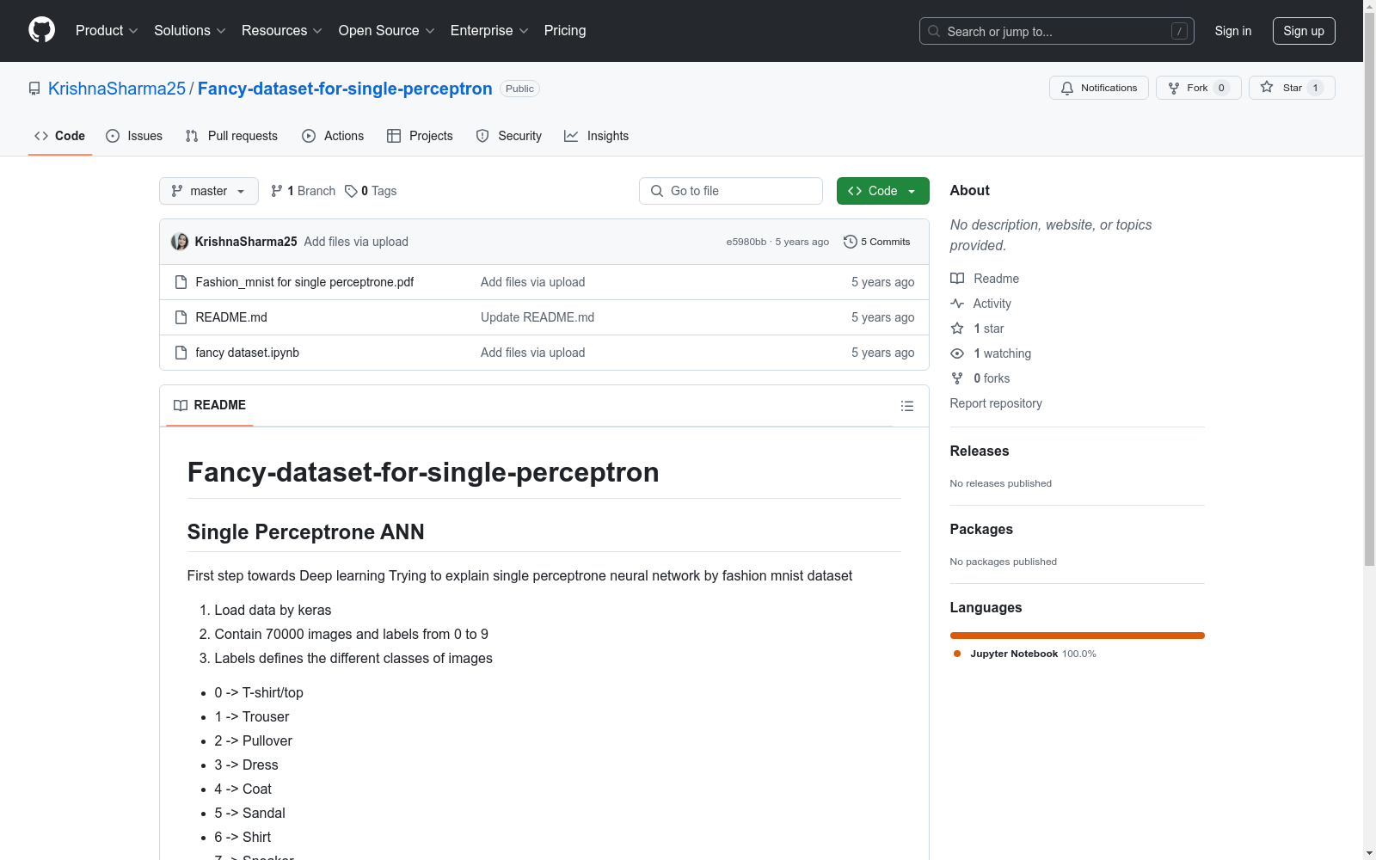Open fancy dataset.ipynb file
Viewport: 1376px width, 860px height.
pyautogui.click(x=248, y=353)
